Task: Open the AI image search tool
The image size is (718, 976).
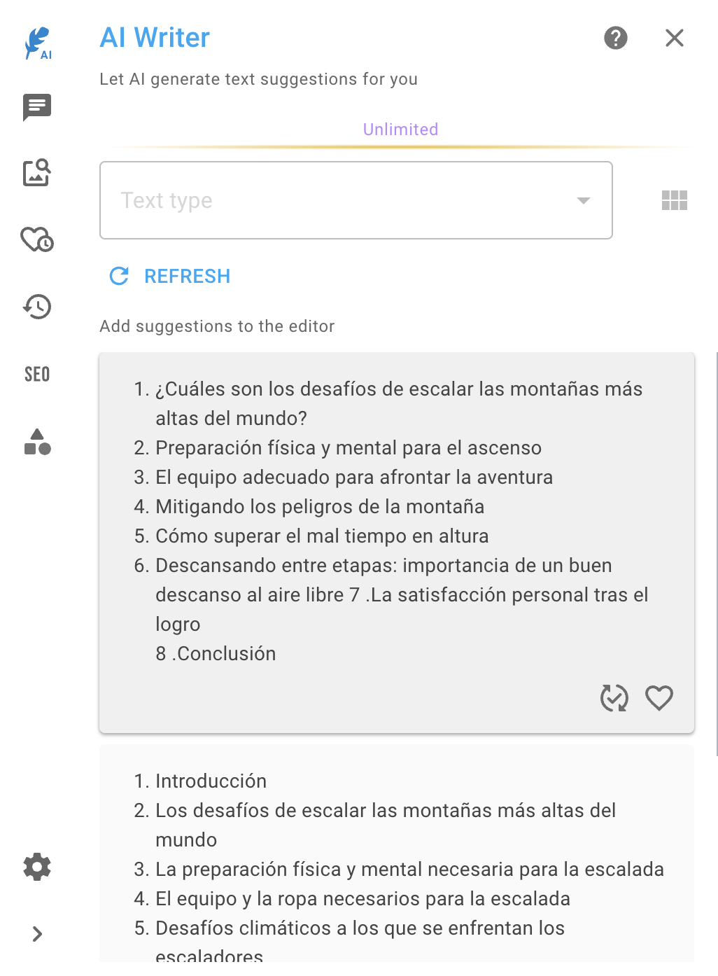Action: [36, 172]
